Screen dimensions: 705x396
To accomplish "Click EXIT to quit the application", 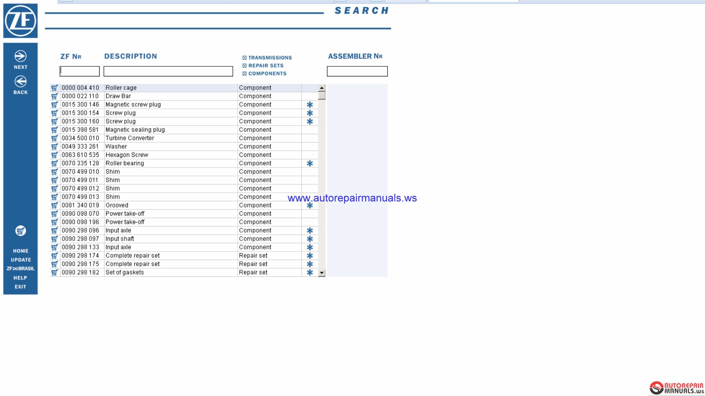I will [20, 286].
